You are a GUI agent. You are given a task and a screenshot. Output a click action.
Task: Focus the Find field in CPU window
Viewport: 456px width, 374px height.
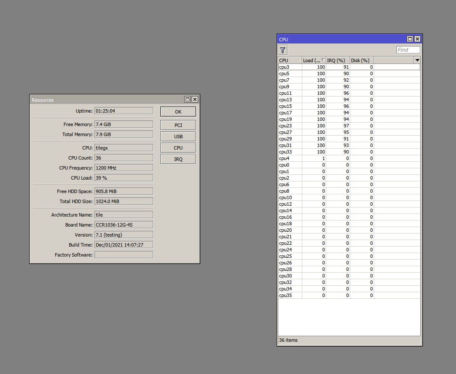pos(408,50)
